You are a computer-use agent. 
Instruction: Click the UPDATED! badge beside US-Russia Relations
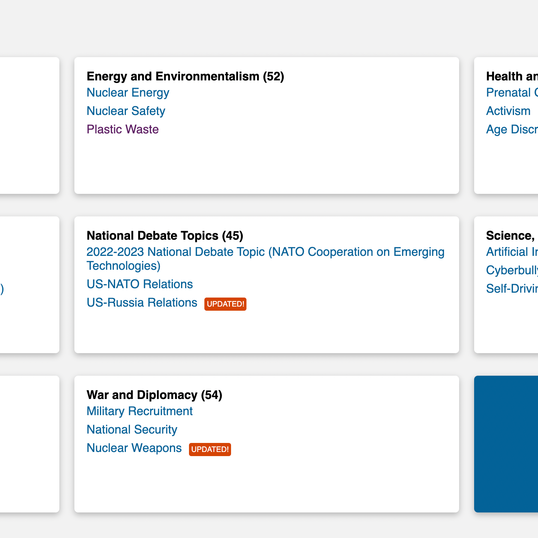tap(225, 304)
